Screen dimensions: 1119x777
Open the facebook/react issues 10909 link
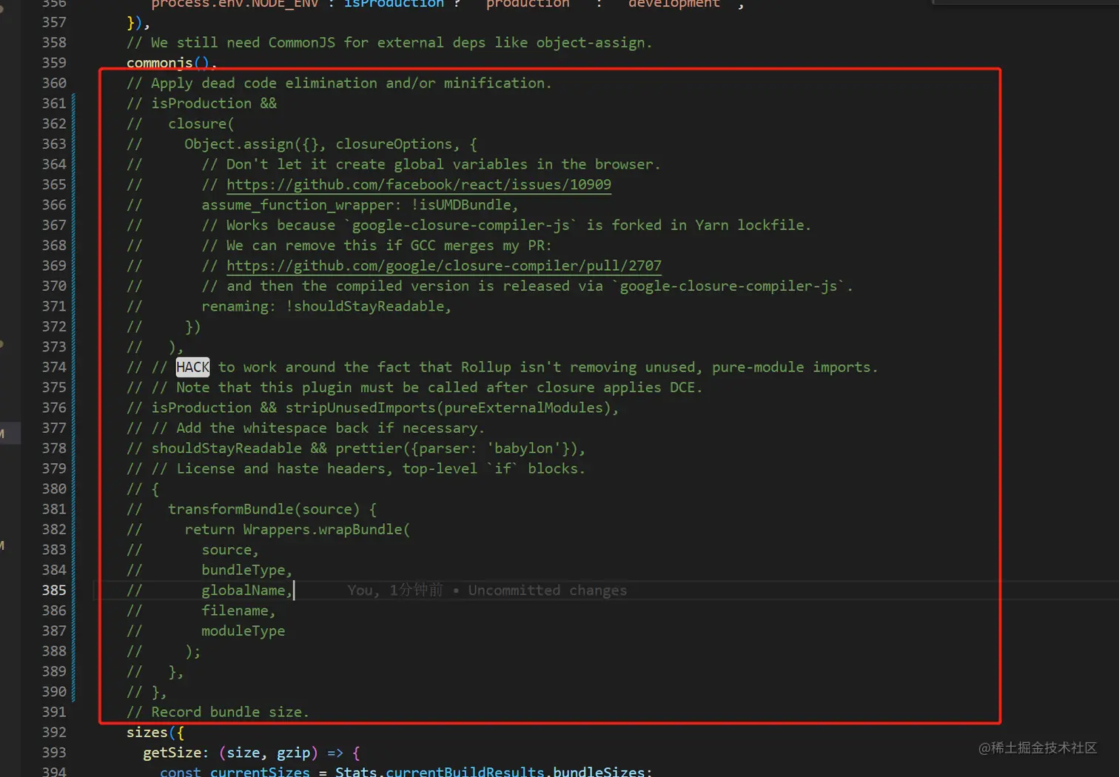419,184
